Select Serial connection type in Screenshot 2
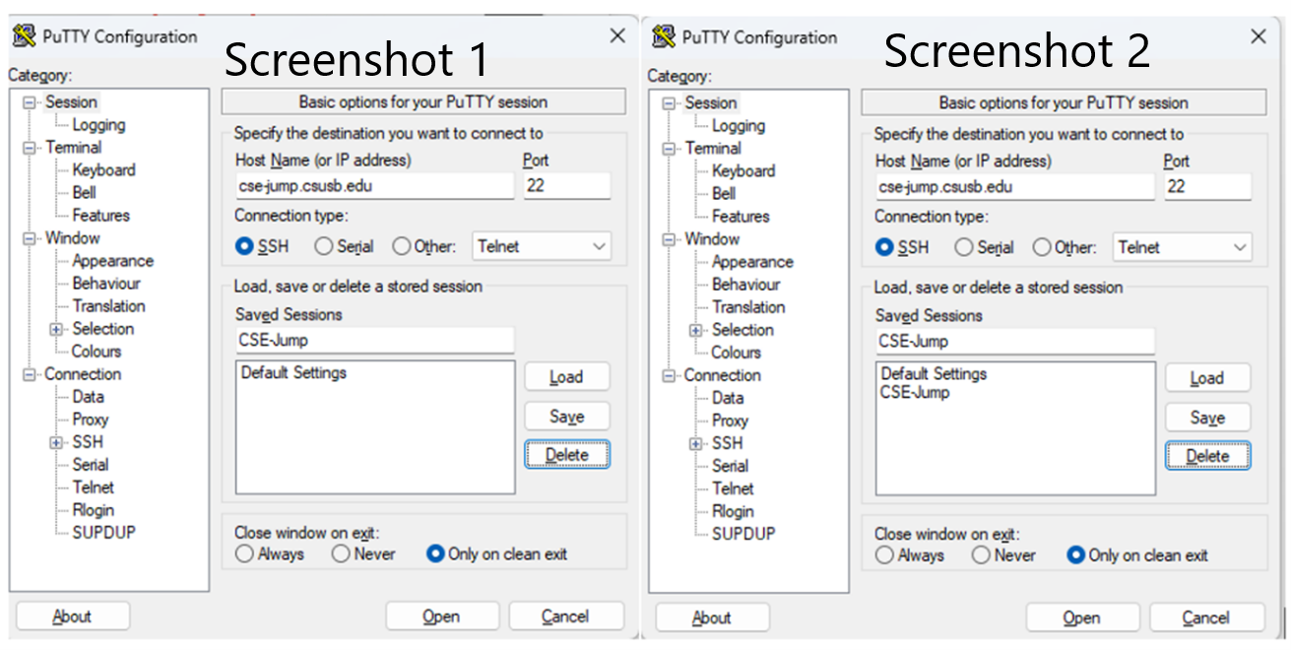Screen dimensions: 1291x650 click(963, 248)
